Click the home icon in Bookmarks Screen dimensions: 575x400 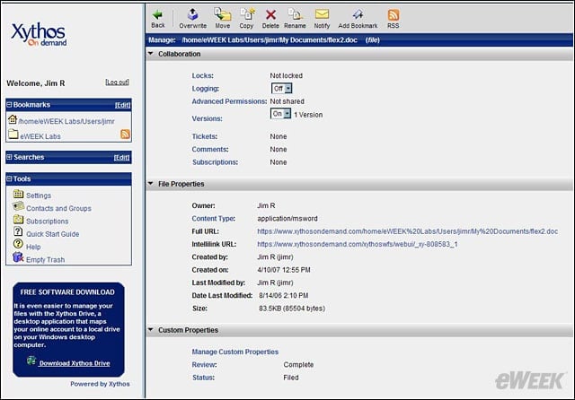coord(13,119)
